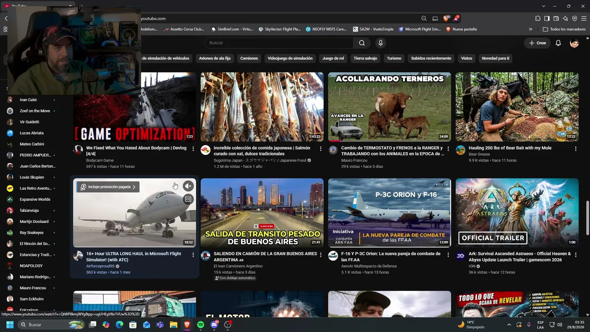Click the YouTube search magnifier button
This screenshot has width=590, height=332.
[362, 43]
